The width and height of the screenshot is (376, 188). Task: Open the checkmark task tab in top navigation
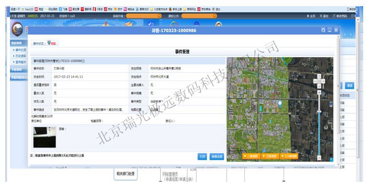click(x=151, y=23)
